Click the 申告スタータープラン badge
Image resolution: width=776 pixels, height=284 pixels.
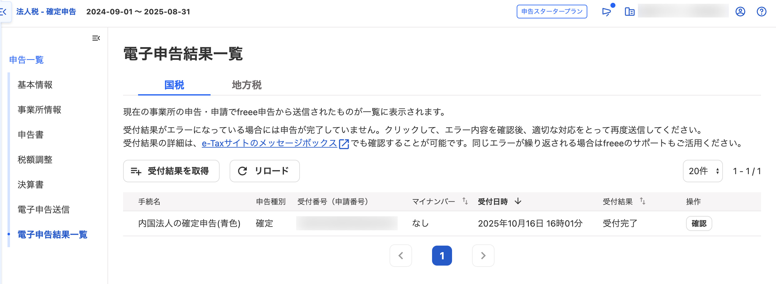(x=552, y=12)
